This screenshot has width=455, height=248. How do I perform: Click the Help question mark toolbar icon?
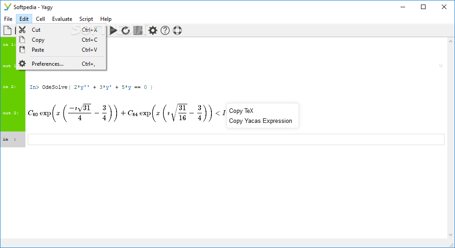pos(165,30)
